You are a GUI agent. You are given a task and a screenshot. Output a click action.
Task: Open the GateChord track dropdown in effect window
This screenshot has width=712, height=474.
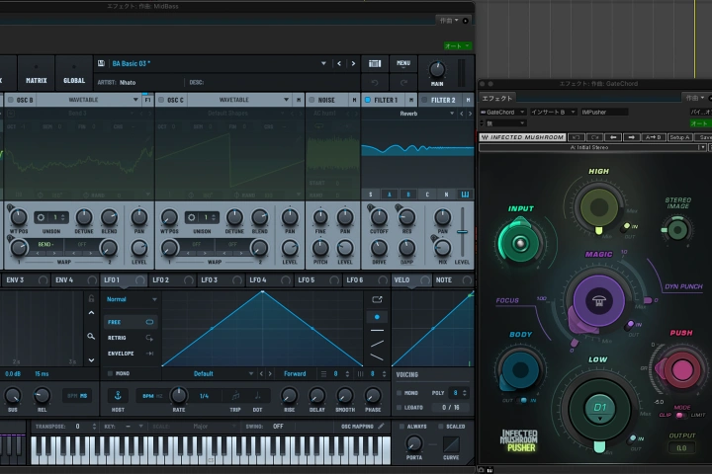pyautogui.click(x=503, y=112)
